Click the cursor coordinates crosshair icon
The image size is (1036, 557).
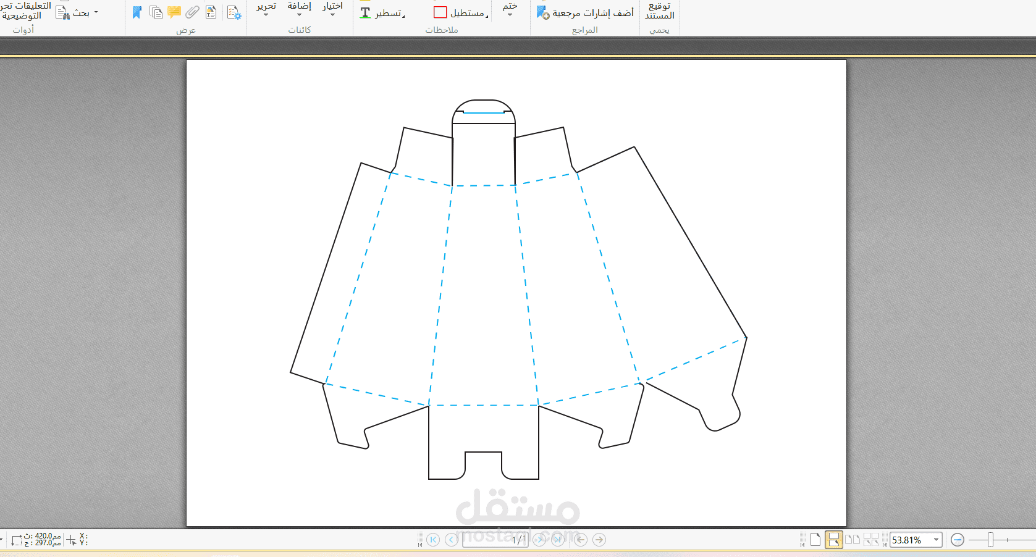pyautogui.click(x=72, y=540)
